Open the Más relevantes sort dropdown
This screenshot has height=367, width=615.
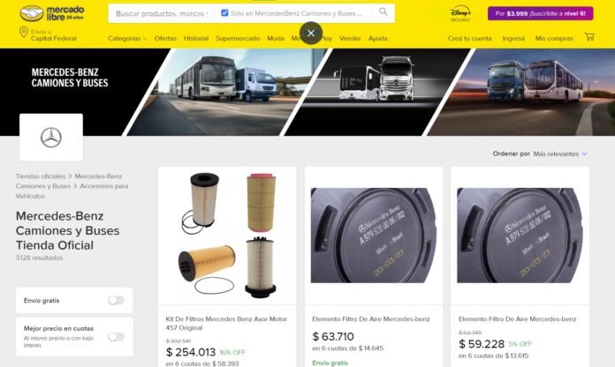pos(560,154)
